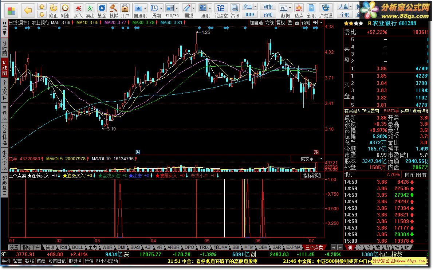Viewport: 433px width, 270px height.
Task: Open the 基金 funds icon
Action: pyautogui.click(x=102, y=11)
